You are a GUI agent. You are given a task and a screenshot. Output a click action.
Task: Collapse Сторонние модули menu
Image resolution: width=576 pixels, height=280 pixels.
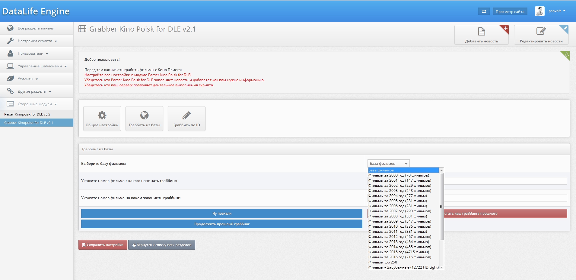(37, 104)
